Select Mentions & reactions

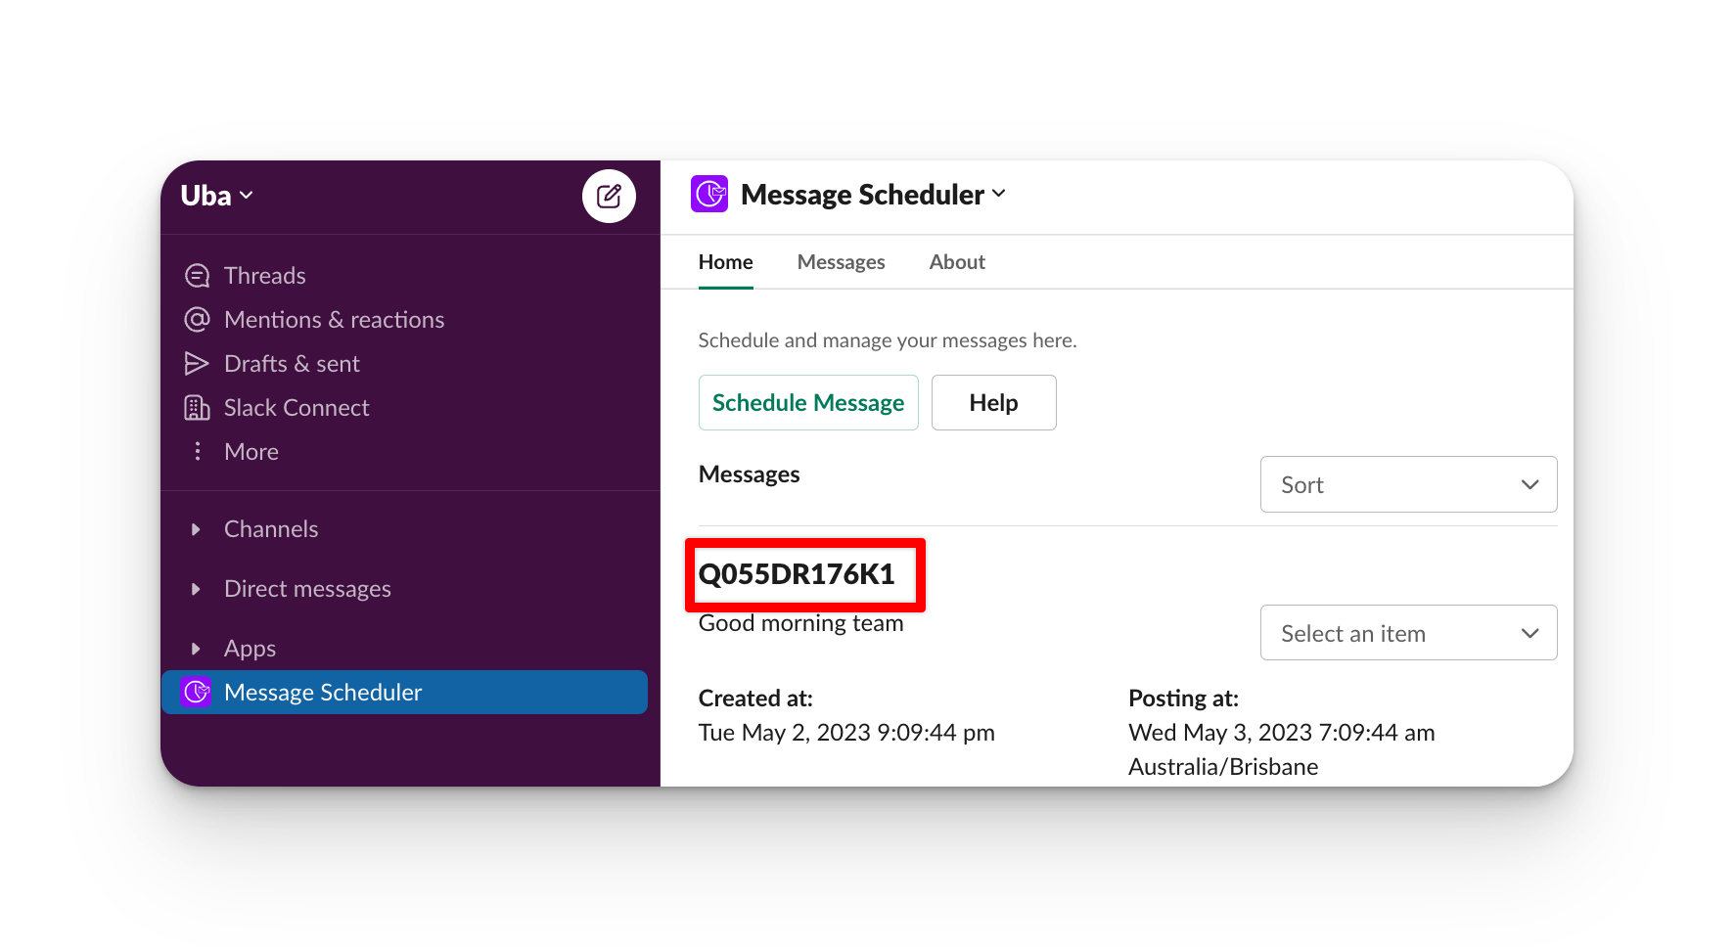coord(334,319)
